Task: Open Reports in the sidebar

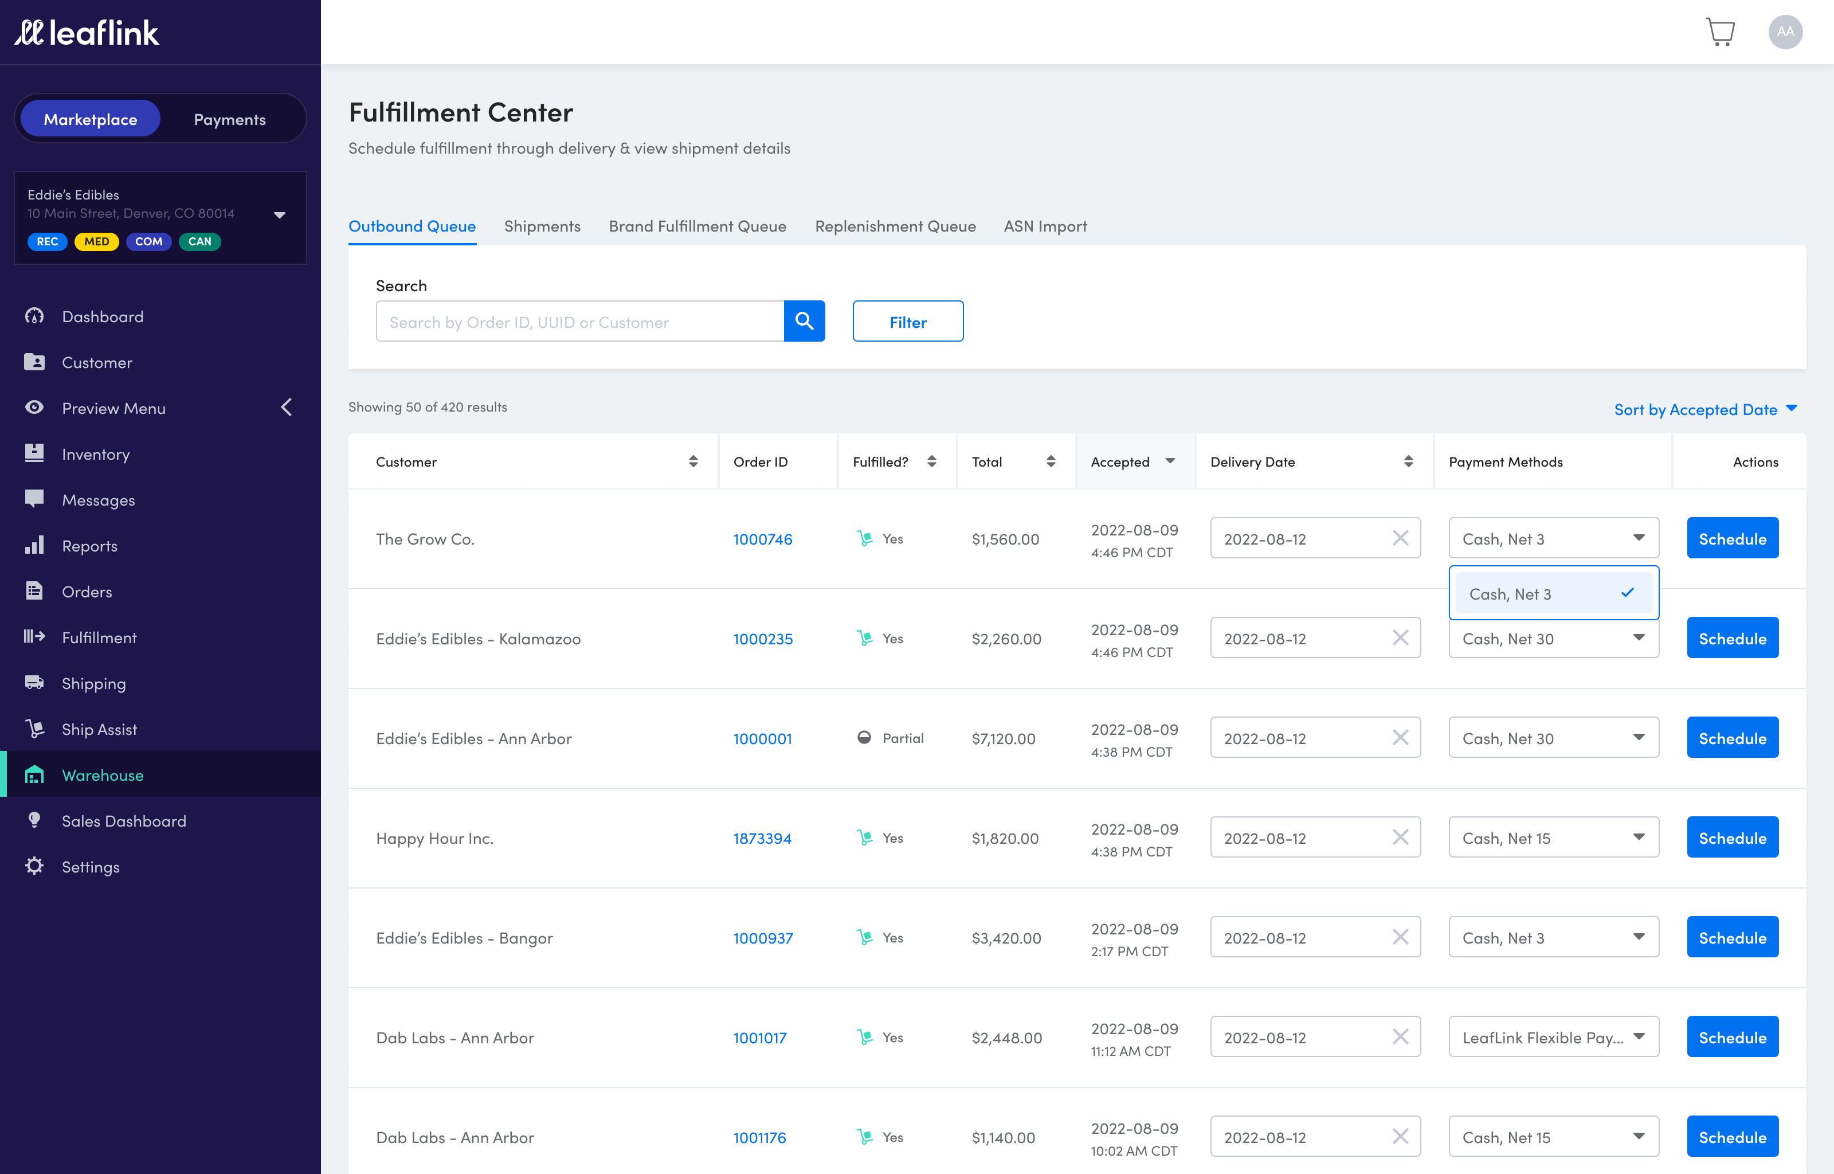Action: coord(160,546)
